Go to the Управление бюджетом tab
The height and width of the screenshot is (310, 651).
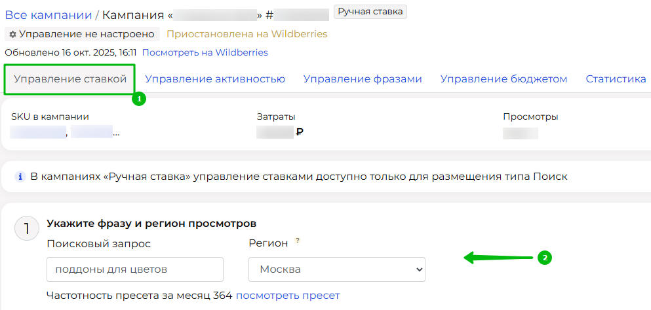click(503, 79)
